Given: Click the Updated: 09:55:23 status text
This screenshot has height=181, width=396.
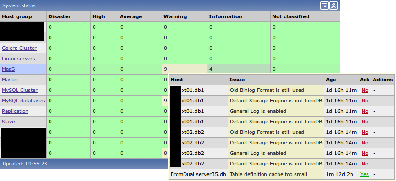Looking at the screenshot, I should click(x=25, y=164).
